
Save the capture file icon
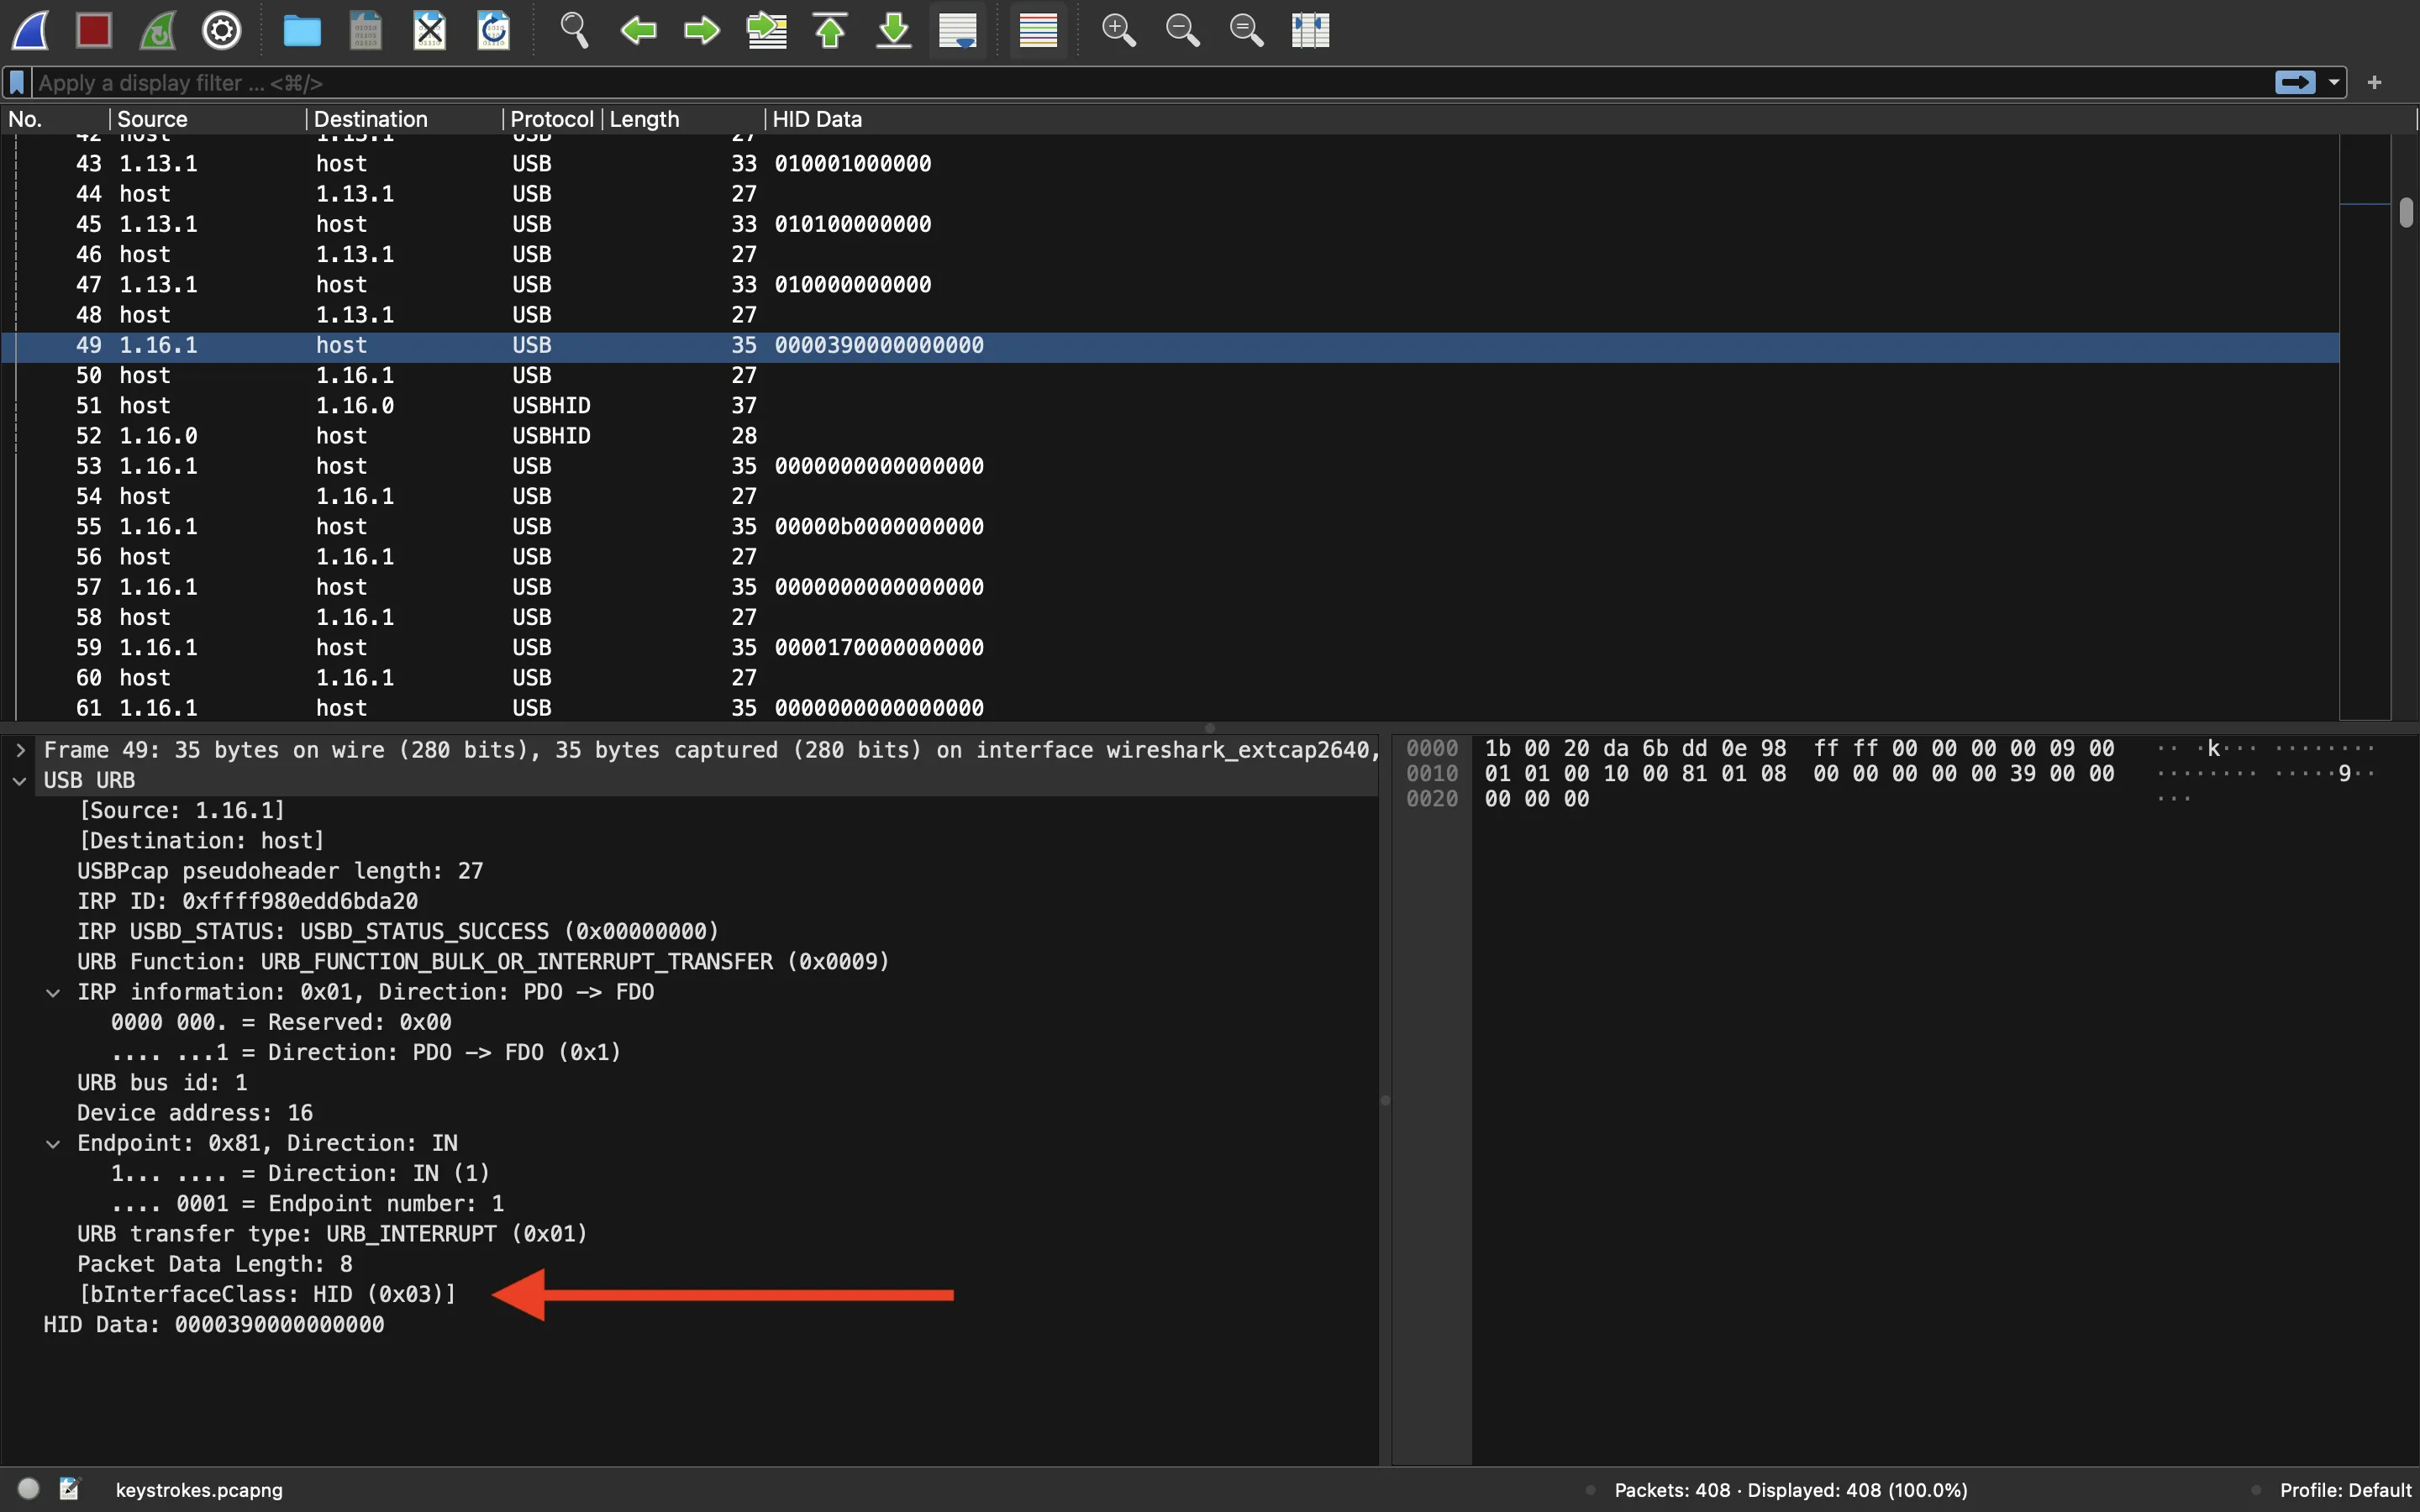pos(366,30)
